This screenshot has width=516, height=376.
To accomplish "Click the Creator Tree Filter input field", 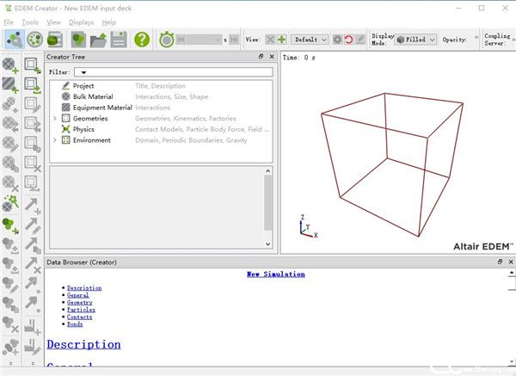I will [172, 72].
